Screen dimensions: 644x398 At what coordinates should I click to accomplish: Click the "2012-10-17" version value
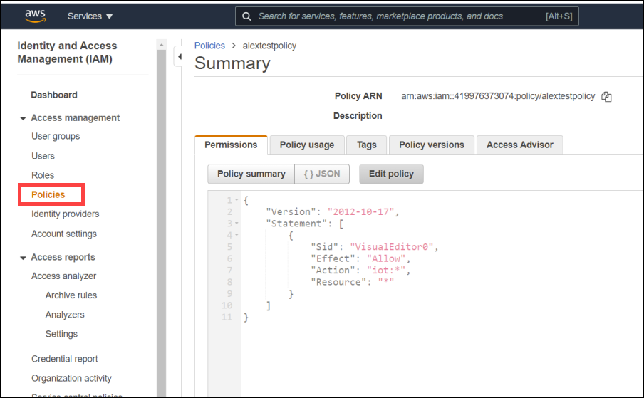point(360,211)
